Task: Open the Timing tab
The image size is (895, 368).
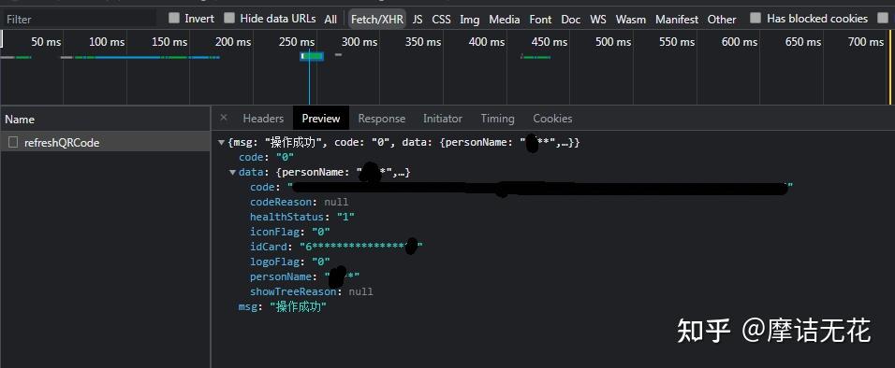Action: (x=497, y=119)
